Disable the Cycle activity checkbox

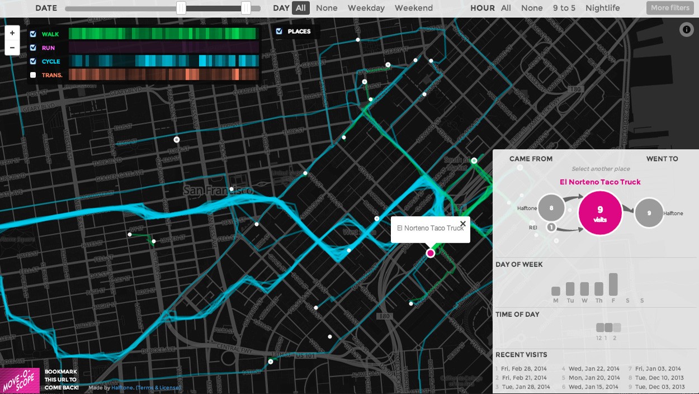pos(33,61)
